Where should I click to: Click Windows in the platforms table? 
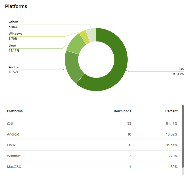14,156
